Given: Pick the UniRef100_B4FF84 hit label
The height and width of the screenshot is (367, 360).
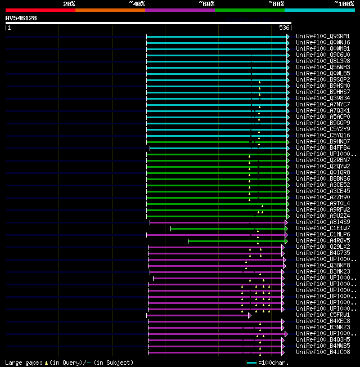Looking at the screenshot, I should tap(323, 147).
